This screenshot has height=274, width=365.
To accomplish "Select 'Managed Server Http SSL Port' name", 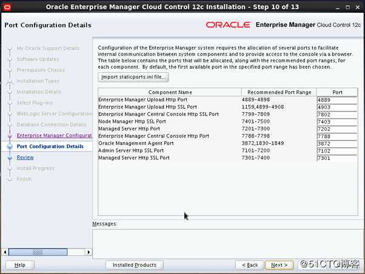I will click(134, 158).
